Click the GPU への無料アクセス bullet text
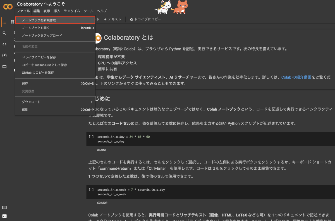The width and height of the screenshot is (335, 221). coord(117,63)
